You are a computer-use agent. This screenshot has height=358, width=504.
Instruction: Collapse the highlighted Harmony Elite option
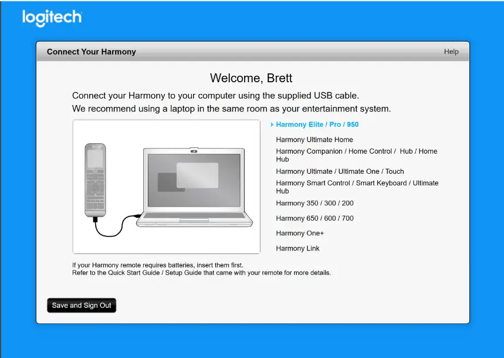coord(317,124)
